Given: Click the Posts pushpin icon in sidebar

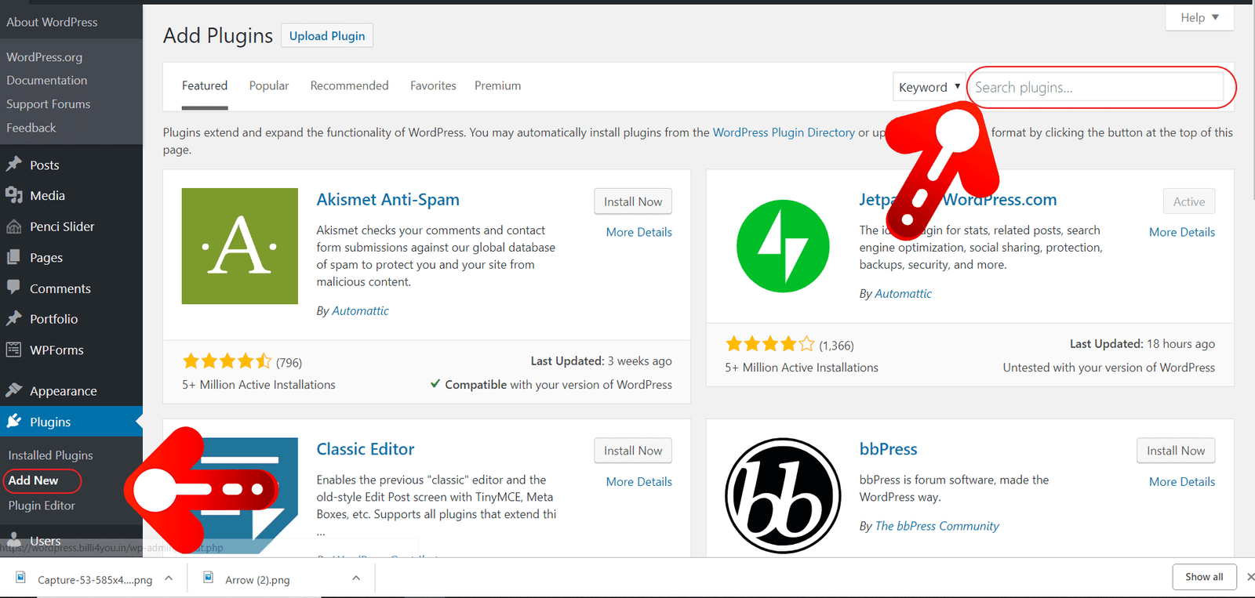Looking at the screenshot, I should 13,165.
